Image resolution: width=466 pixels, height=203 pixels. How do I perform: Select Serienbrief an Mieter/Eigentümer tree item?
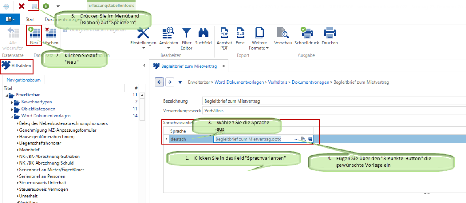coord(51,170)
